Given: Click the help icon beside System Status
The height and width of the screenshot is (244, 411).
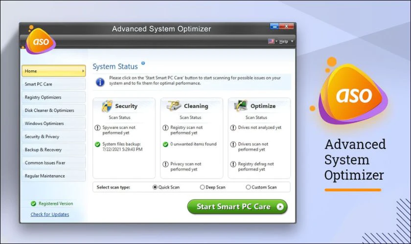Looking at the screenshot, I should [x=143, y=63].
